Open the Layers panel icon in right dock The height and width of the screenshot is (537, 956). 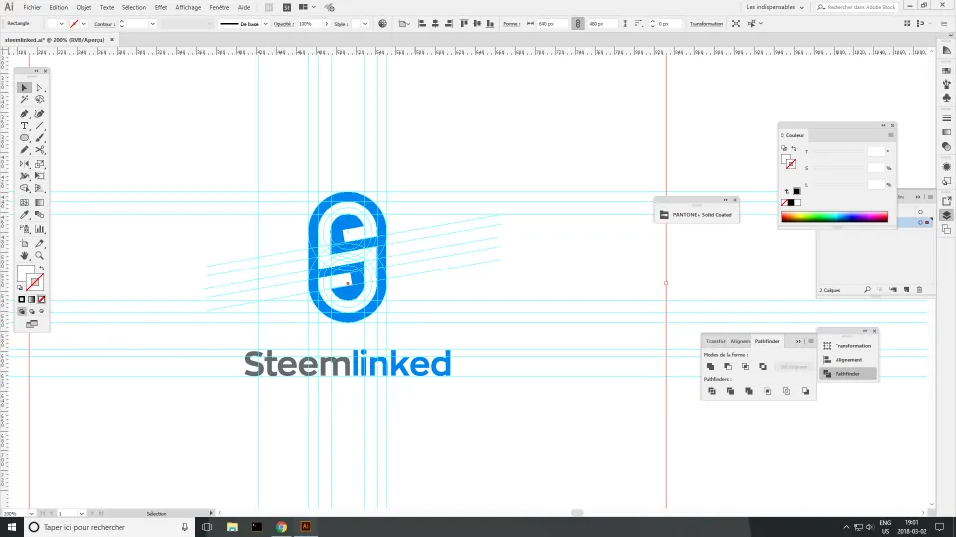946,215
